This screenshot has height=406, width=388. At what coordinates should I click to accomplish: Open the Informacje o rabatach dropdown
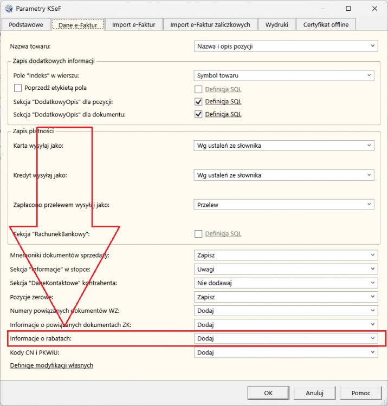(286, 338)
